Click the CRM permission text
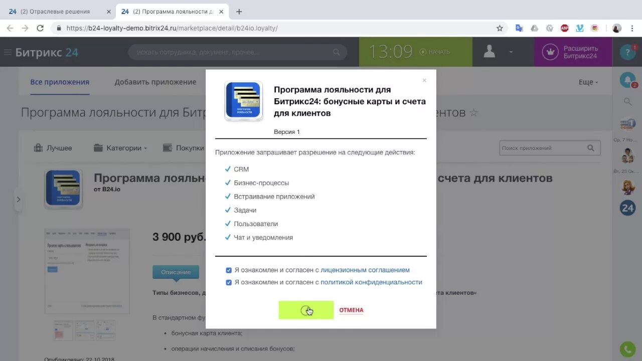The height and width of the screenshot is (361, 642). coord(241,169)
